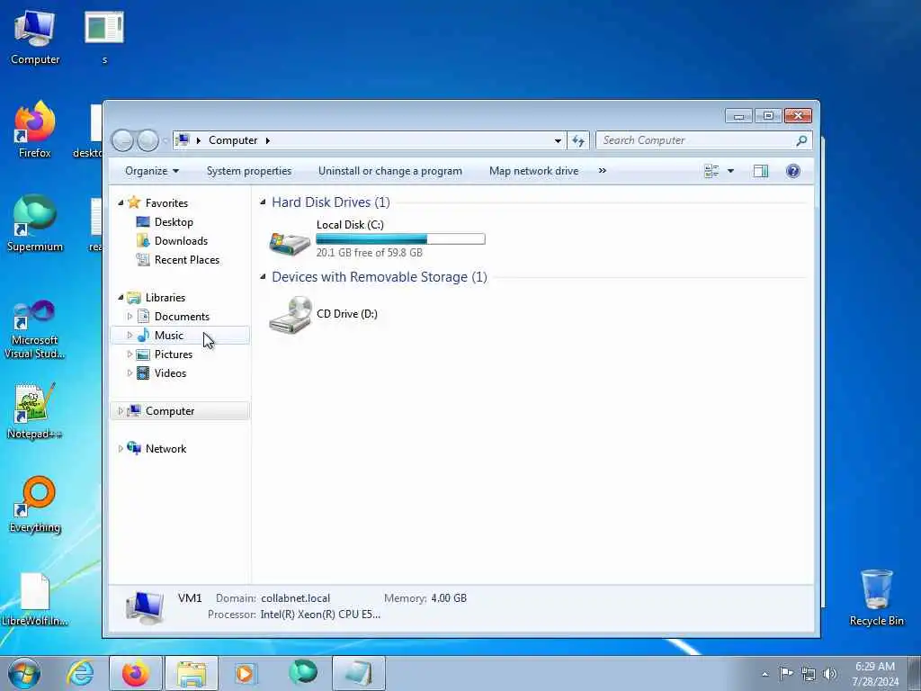The height and width of the screenshot is (691, 921).
Task: Open the Microsoft Visual Studio desktop shortcut
Action: click(x=35, y=329)
